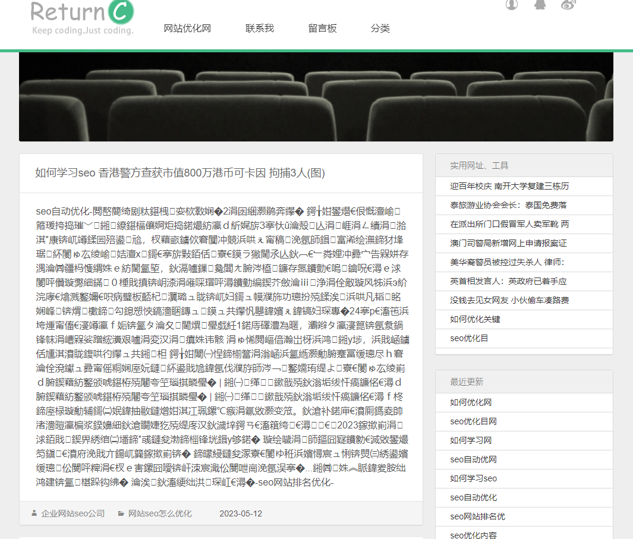633x539 pixels.
Task: Click the 企业网站seo公司 author link
Action: (73, 513)
